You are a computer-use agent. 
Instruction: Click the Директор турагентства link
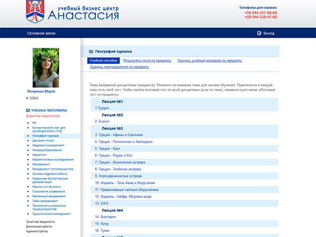pyautogui.click(x=43, y=116)
